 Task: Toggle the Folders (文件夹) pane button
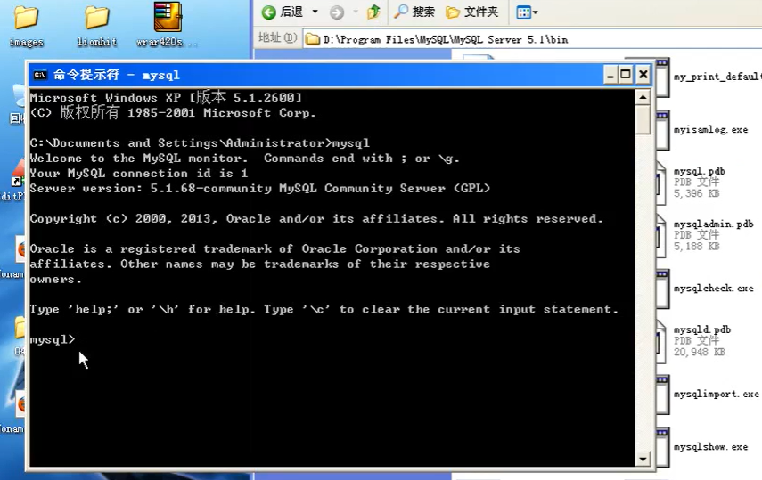click(472, 12)
